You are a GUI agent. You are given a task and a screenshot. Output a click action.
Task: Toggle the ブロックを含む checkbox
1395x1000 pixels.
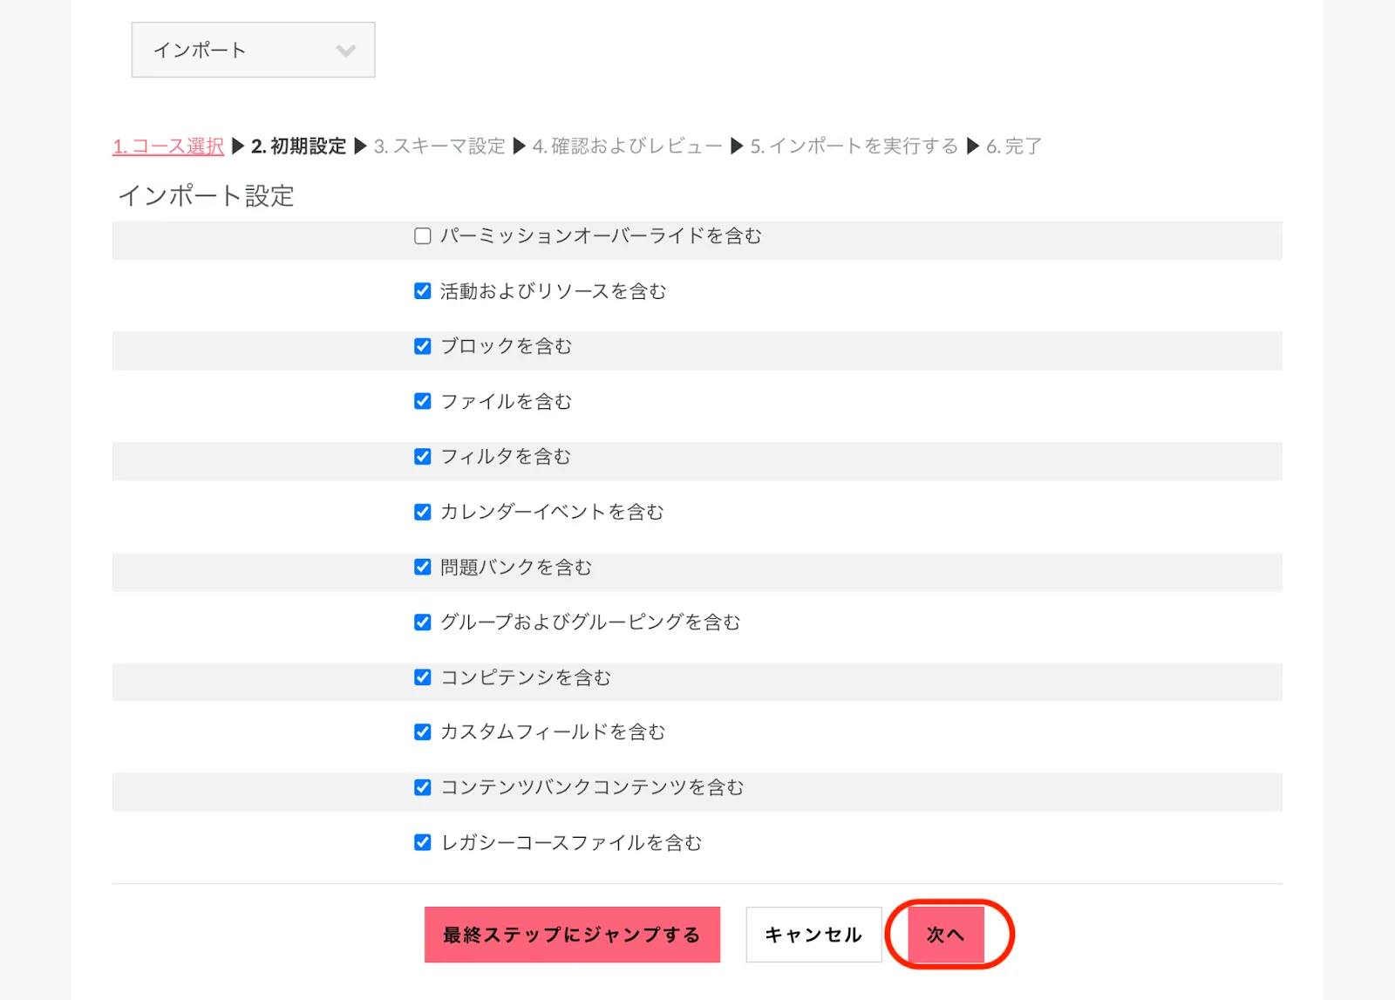click(423, 346)
